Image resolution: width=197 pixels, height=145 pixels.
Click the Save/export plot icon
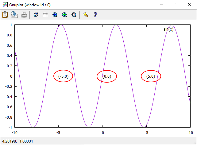[14, 15]
